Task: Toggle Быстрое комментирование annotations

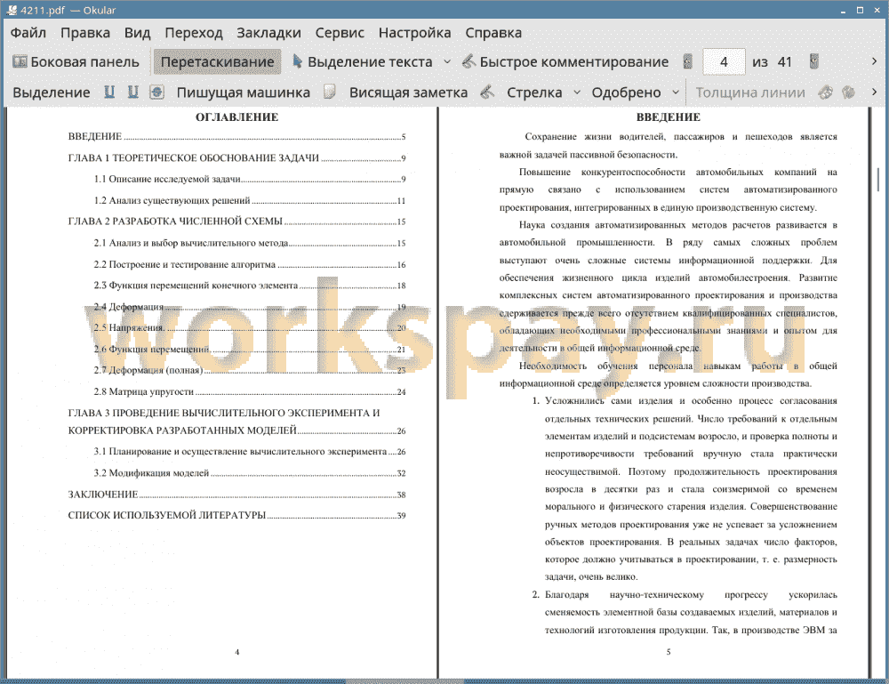Action: tap(565, 62)
